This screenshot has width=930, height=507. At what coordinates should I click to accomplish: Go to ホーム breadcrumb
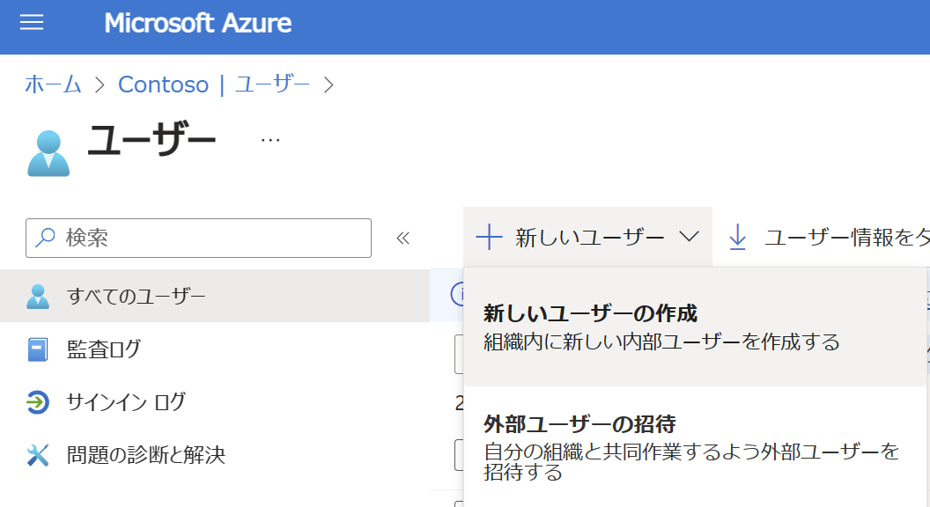pyautogui.click(x=53, y=84)
